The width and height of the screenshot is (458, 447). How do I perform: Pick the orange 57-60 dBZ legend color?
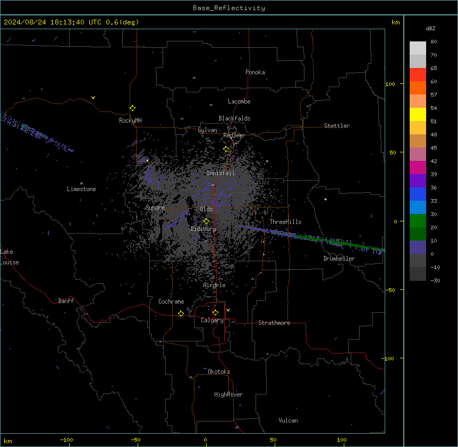418,88
